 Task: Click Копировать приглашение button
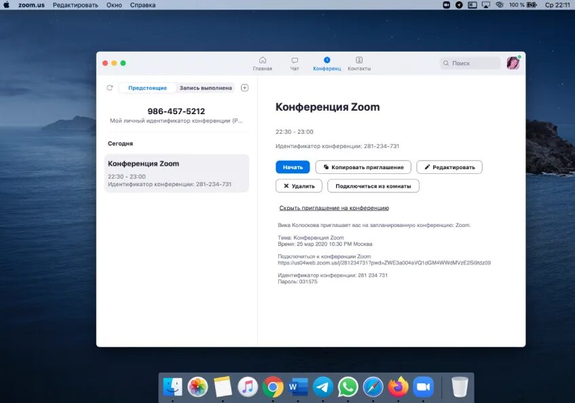click(x=363, y=167)
